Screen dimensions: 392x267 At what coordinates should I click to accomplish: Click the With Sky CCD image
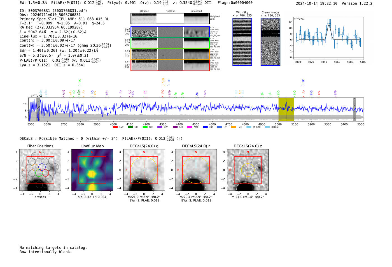242,42
